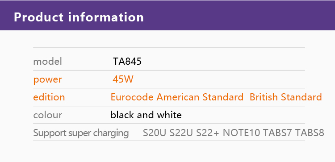
Task: Select the colour label
Action: (48, 115)
